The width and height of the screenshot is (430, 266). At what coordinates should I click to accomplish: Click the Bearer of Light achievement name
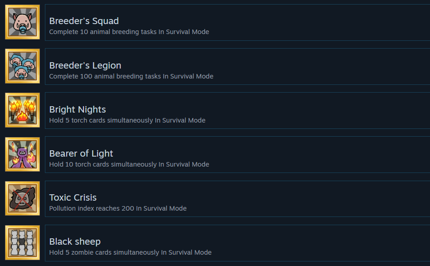pyautogui.click(x=81, y=153)
